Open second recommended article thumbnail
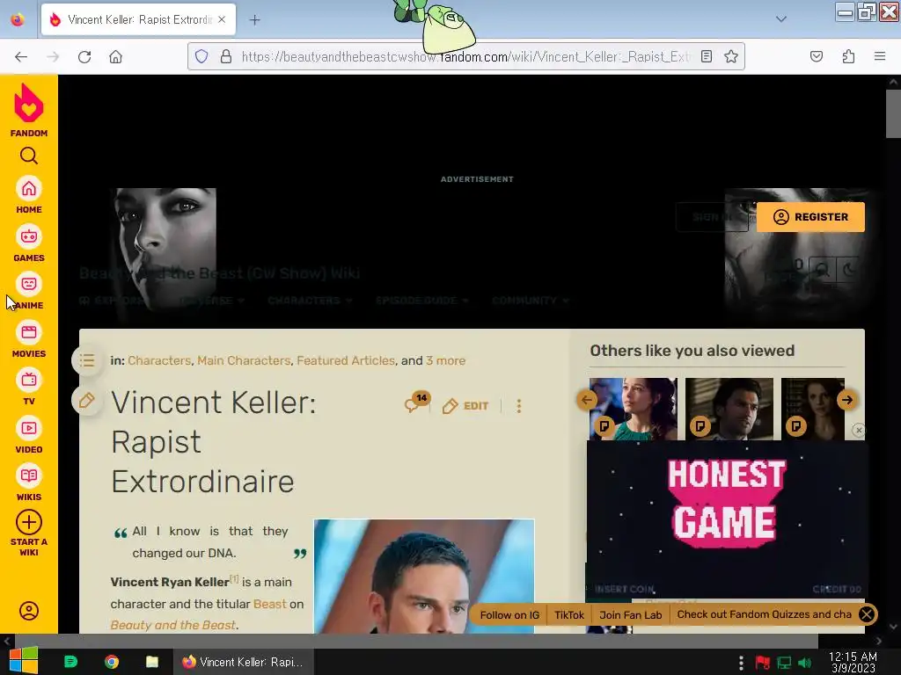Viewport: 901px width, 675px height. pos(729,409)
